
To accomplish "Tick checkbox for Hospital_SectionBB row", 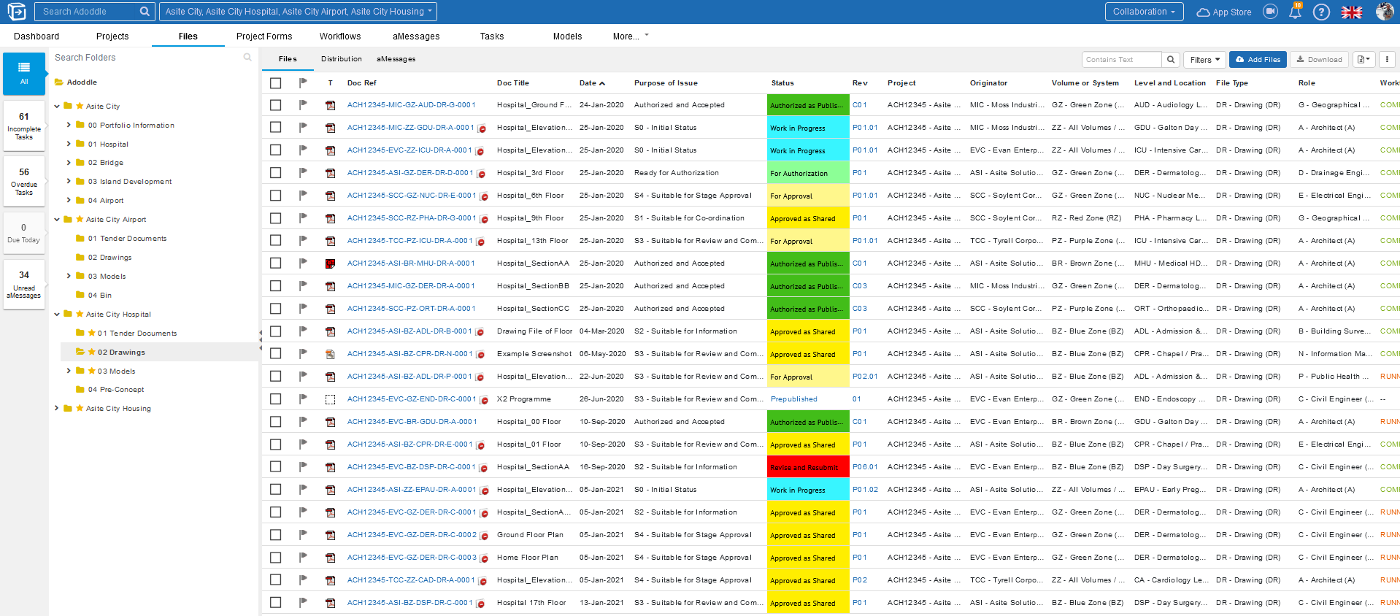I will pos(276,286).
